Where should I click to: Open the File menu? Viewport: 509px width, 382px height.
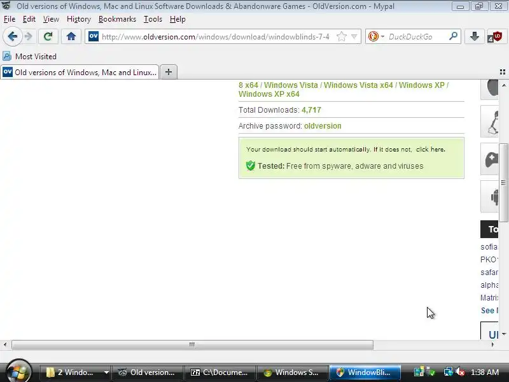[x=10, y=19]
